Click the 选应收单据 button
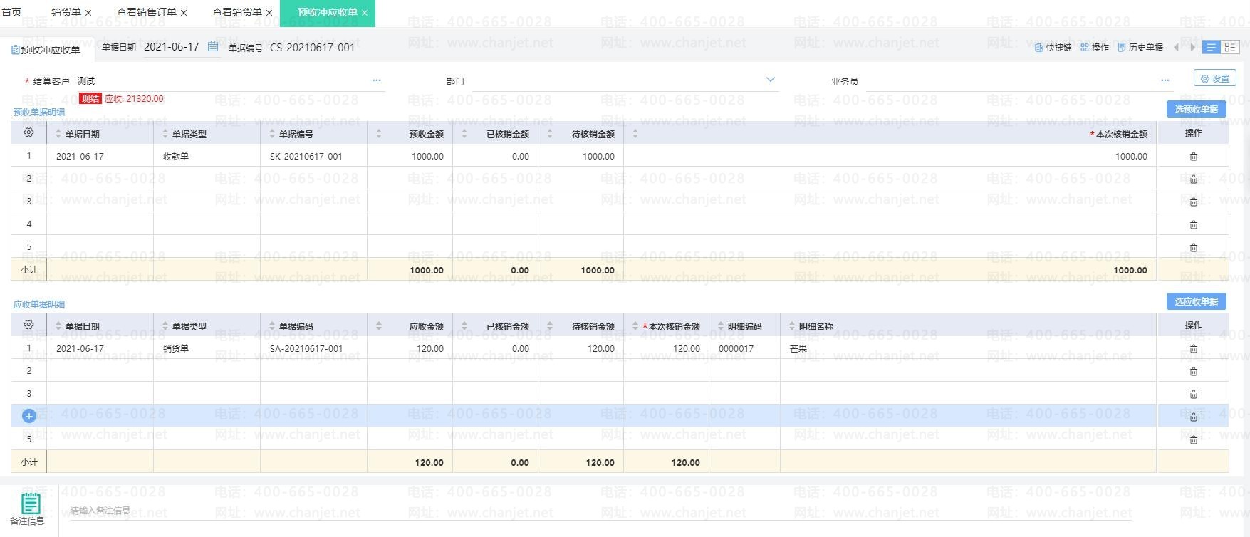1250x537 pixels. [x=1196, y=301]
